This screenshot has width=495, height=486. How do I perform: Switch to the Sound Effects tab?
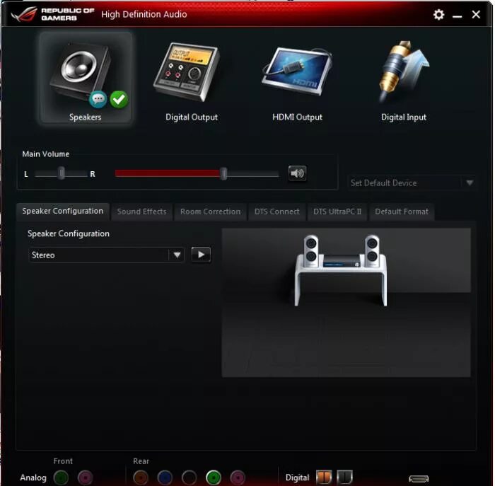141,212
